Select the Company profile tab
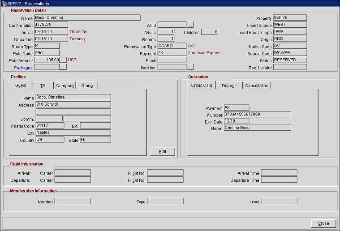Image resolution: width=340 pixels, height=231 pixels. (65, 86)
